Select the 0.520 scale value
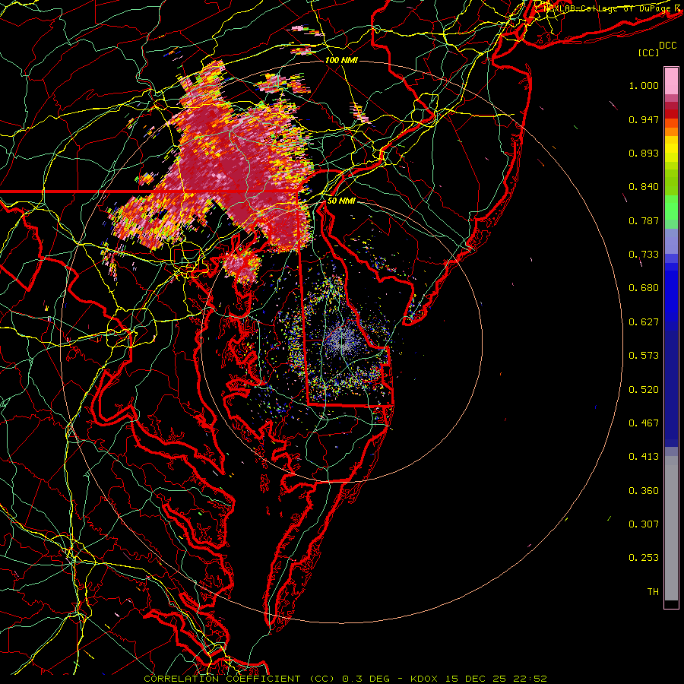Image resolution: width=684 pixels, height=684 pixels. (x=644, y=390)
